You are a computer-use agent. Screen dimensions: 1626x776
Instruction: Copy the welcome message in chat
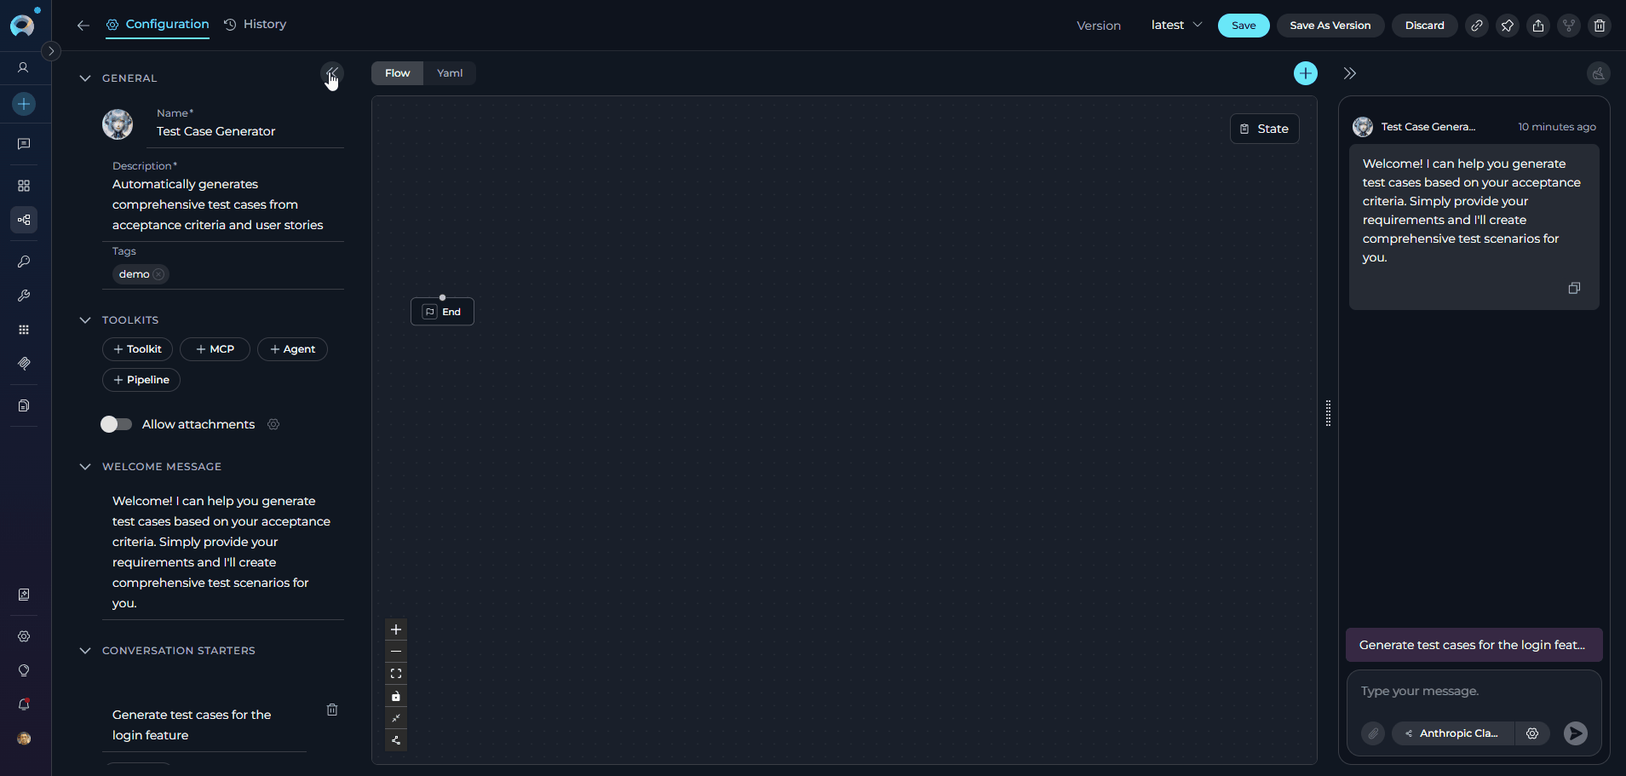pos(1574,288)
